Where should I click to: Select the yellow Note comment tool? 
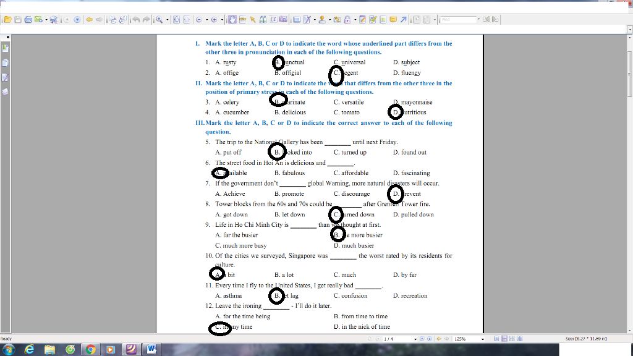coord(393,19)
